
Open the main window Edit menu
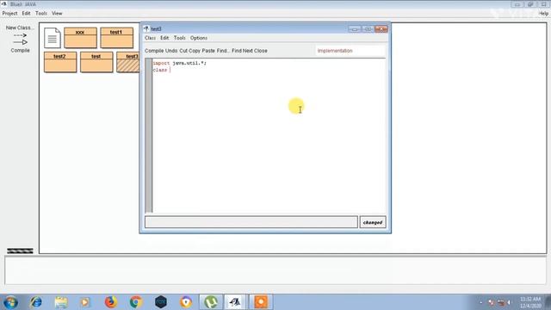coord(26,14)
